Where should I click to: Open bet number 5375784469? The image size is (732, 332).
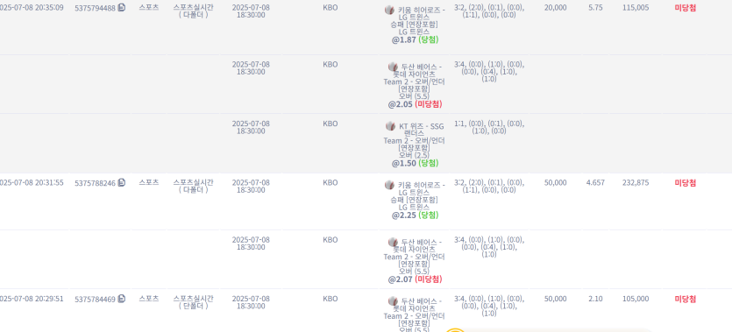click(95, 299)
